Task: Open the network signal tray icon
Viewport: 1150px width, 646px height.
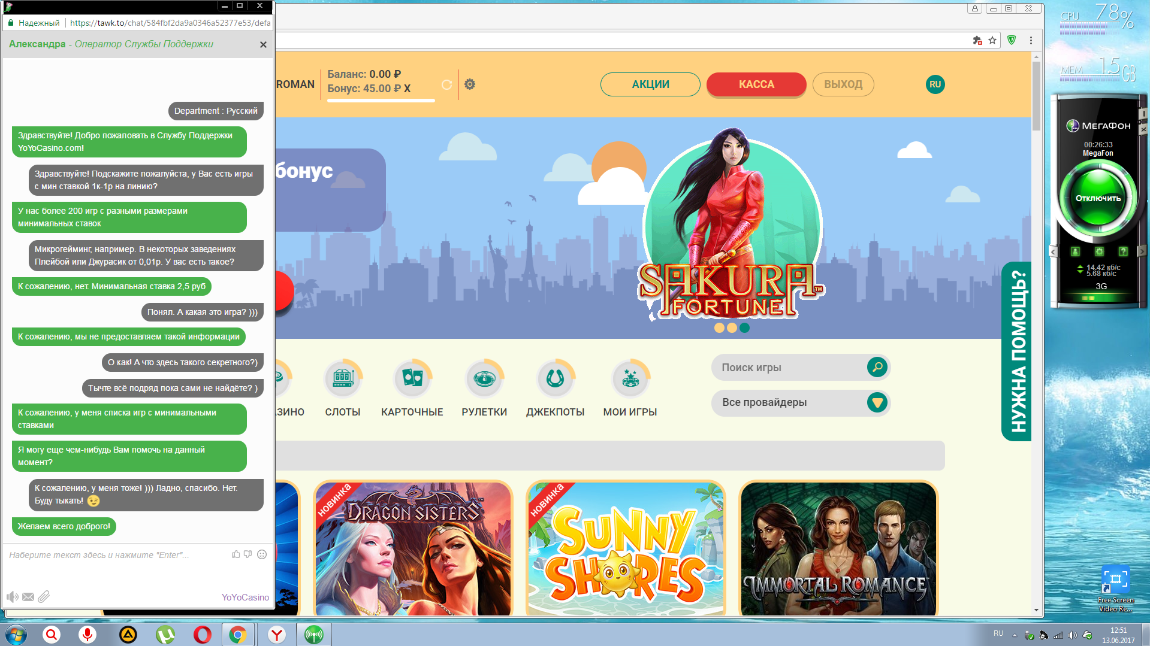Action: (1058, 635)
